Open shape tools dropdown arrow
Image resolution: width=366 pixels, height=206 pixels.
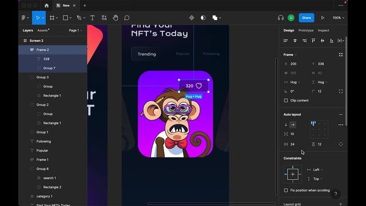70,18
